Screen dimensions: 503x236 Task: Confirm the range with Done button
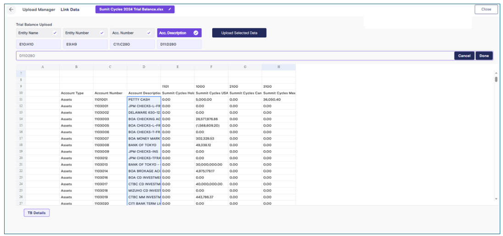[484, 56]
